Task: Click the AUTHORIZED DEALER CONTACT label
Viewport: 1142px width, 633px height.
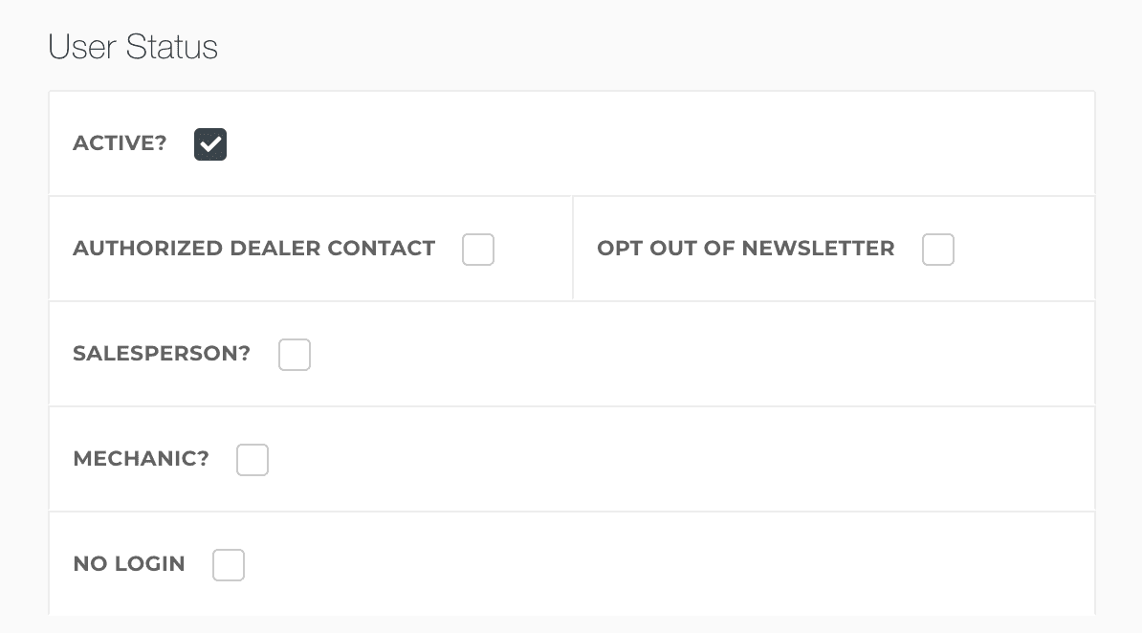Action: [x=253, y=249]
